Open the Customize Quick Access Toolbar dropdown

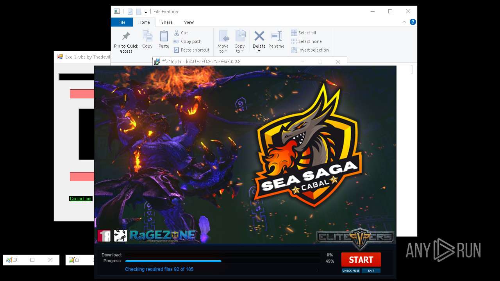(146, 12)
